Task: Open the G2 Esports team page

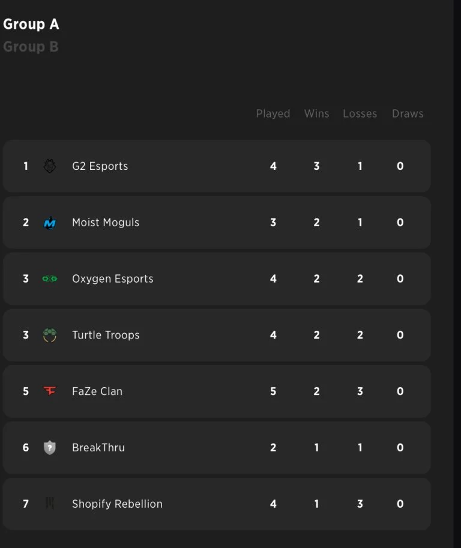Action: pyautogui.click(x=100, y=166)
